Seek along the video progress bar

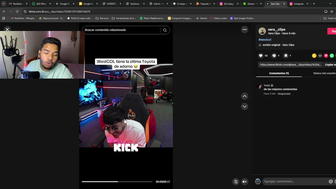pyautogui.click(x=117, y=182)
